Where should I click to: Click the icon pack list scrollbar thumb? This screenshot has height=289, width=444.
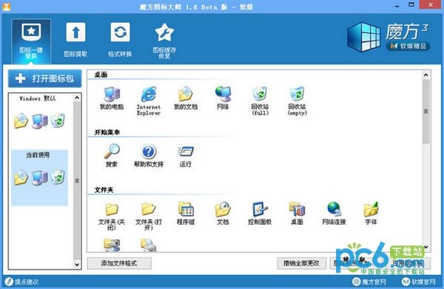click(77, 180)
